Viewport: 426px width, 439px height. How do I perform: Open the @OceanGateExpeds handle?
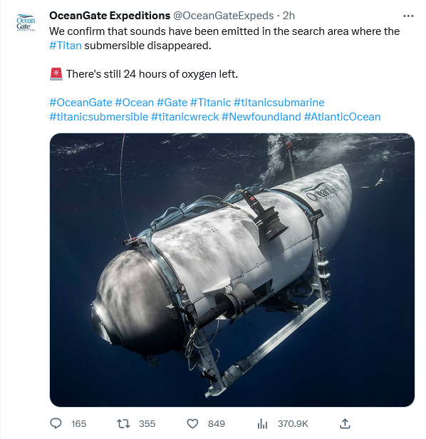click(x=224, y=16)
